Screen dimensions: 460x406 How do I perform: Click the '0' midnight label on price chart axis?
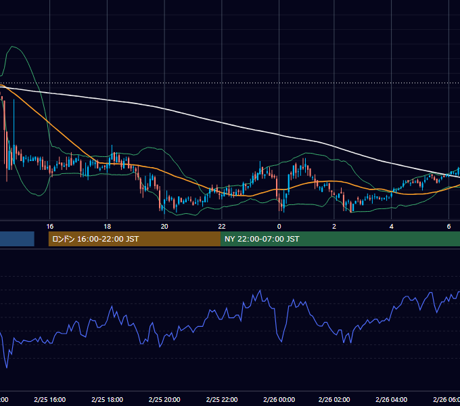click(x=279, y=227)
